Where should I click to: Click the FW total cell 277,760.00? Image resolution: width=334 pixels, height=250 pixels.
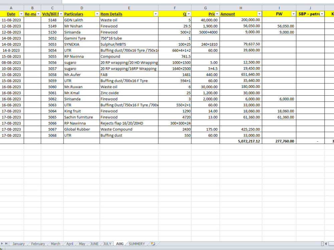279,141
